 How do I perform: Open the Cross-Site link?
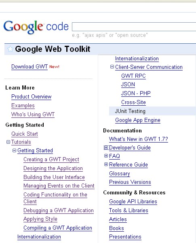[x=133, y=102]
